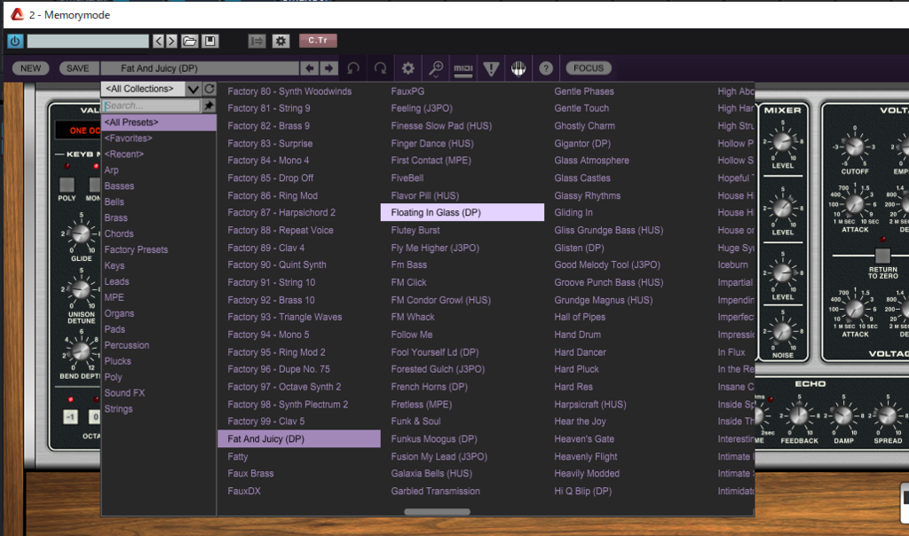Open the Fat And Juicy (DP) preset name field
This screenshot has width=909, height=536.
point(200,68)
